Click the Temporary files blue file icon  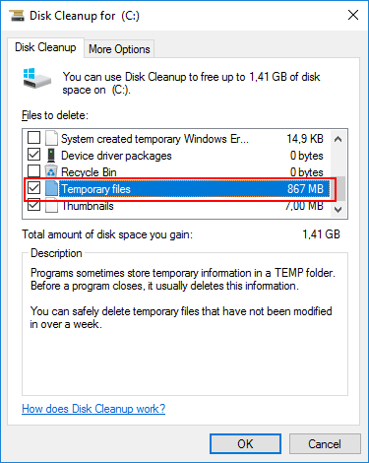coord(51,188)
